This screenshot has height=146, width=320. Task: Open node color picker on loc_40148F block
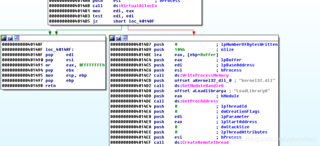click(x=4, y=38)
